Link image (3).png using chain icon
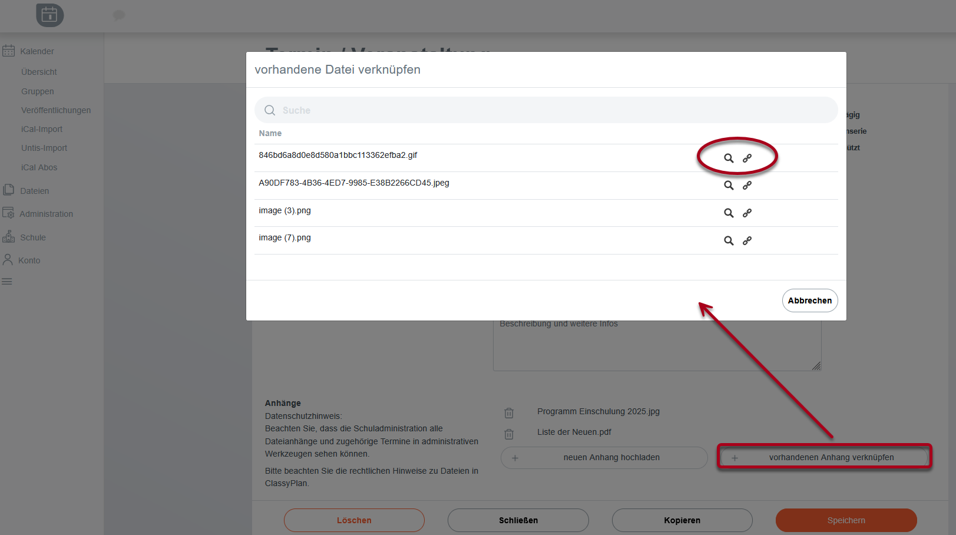Screen dimensions: 956x535 coord(747,213)
